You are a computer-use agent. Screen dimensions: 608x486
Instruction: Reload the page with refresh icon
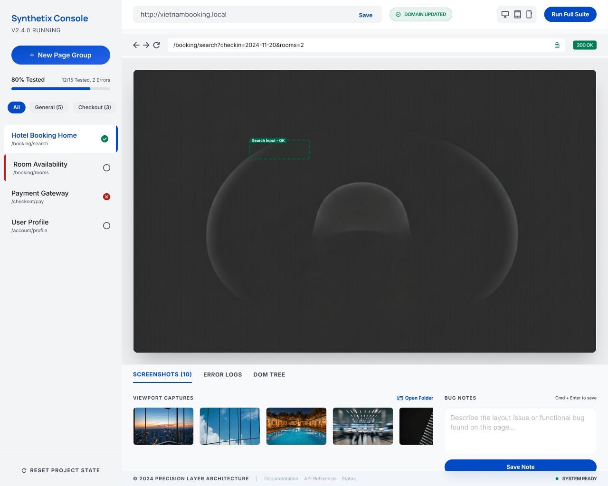click(156, 45)
